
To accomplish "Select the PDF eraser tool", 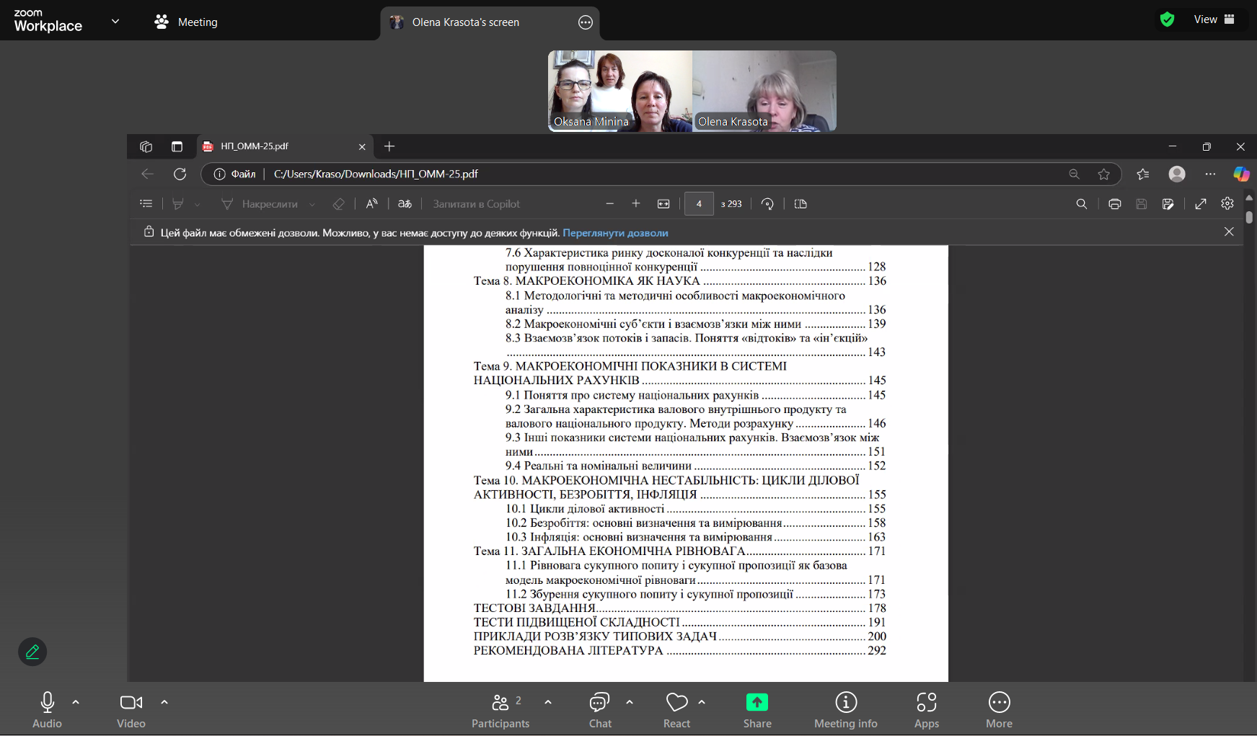I will (x=338, y=204).
